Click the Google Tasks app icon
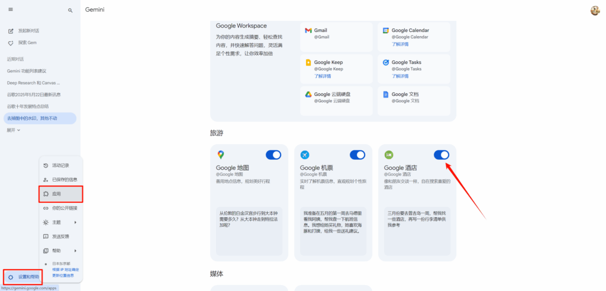Image resolution: width=606 pixels, height=291 pixels. coord(386,62)
